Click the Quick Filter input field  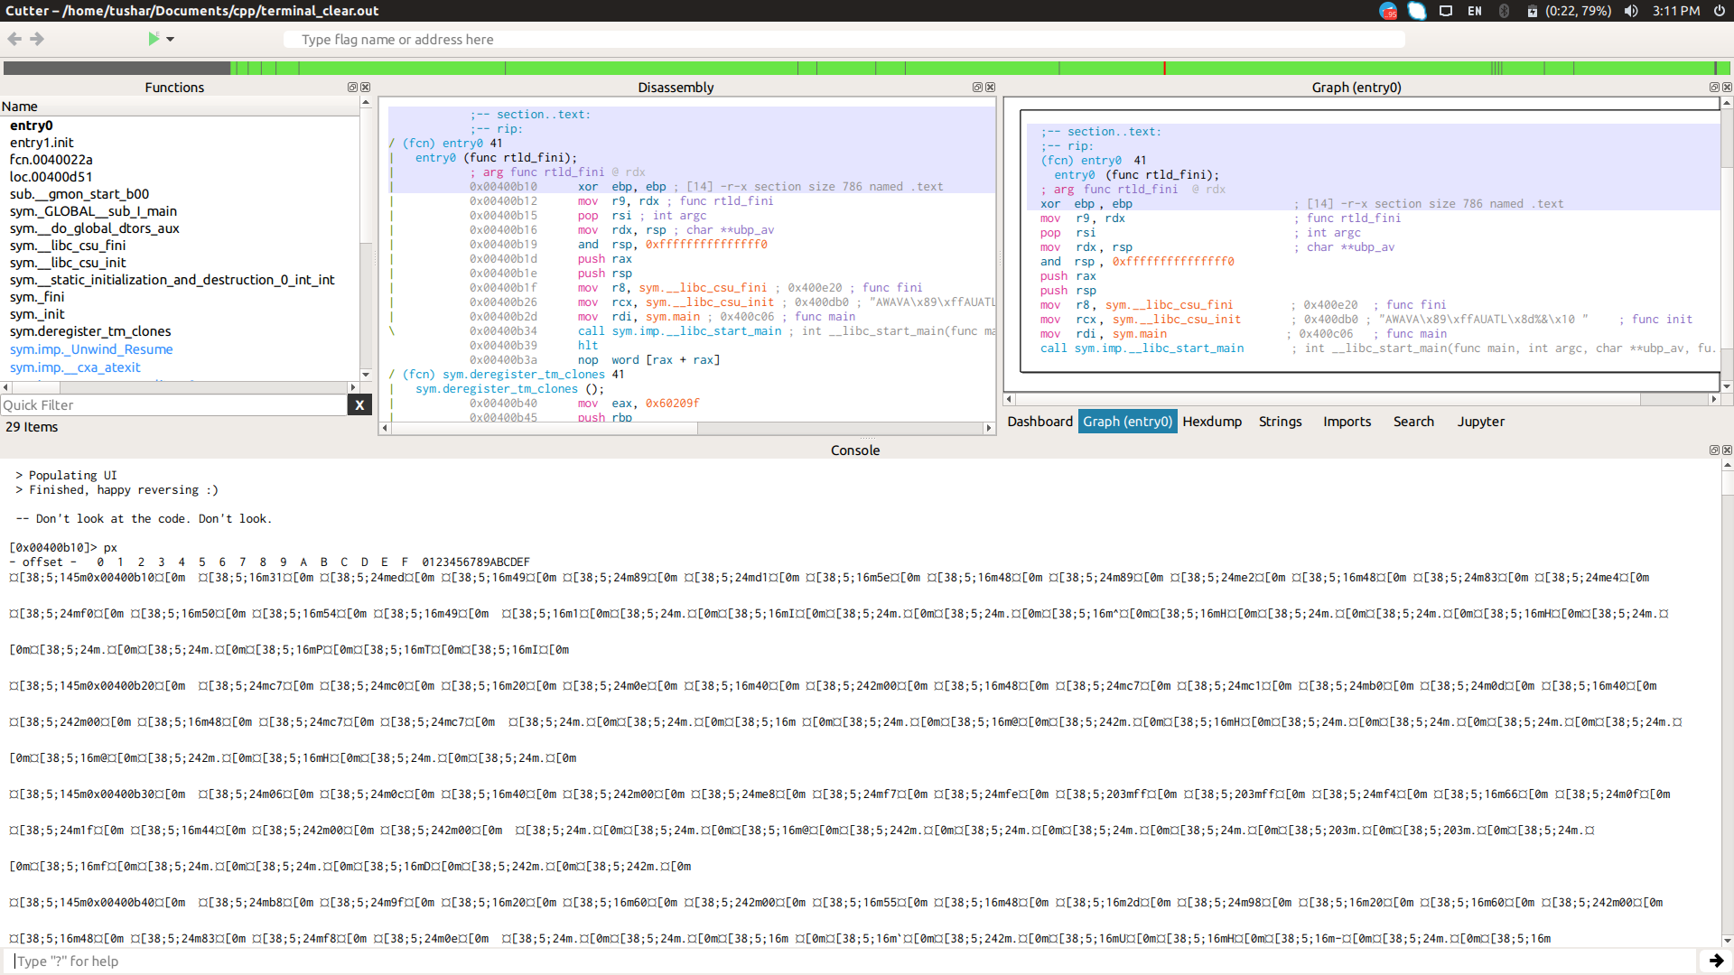click(x=173, y=405)
